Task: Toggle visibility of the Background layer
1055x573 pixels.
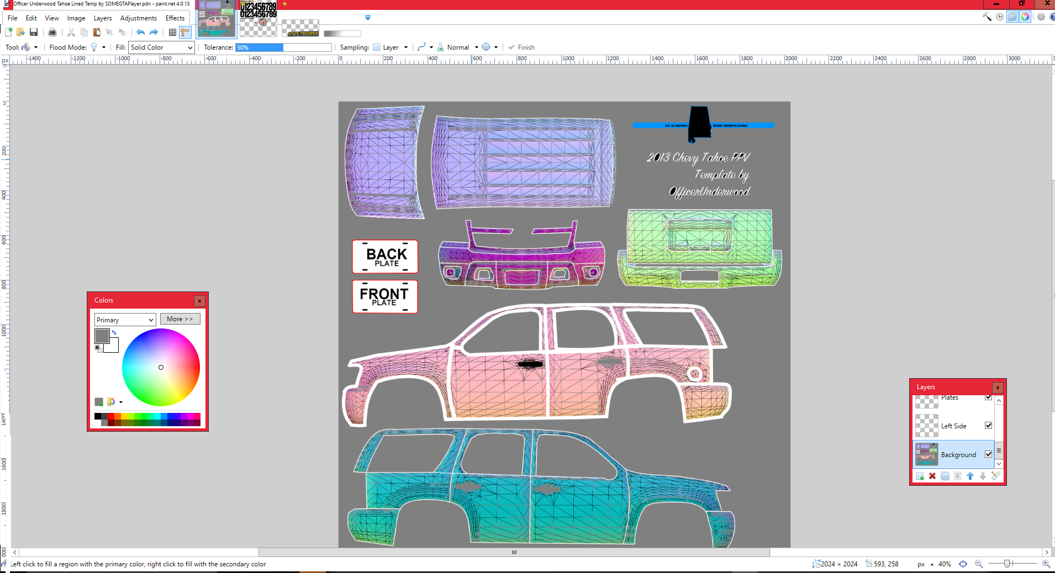Action: click(x=988, y=454)
